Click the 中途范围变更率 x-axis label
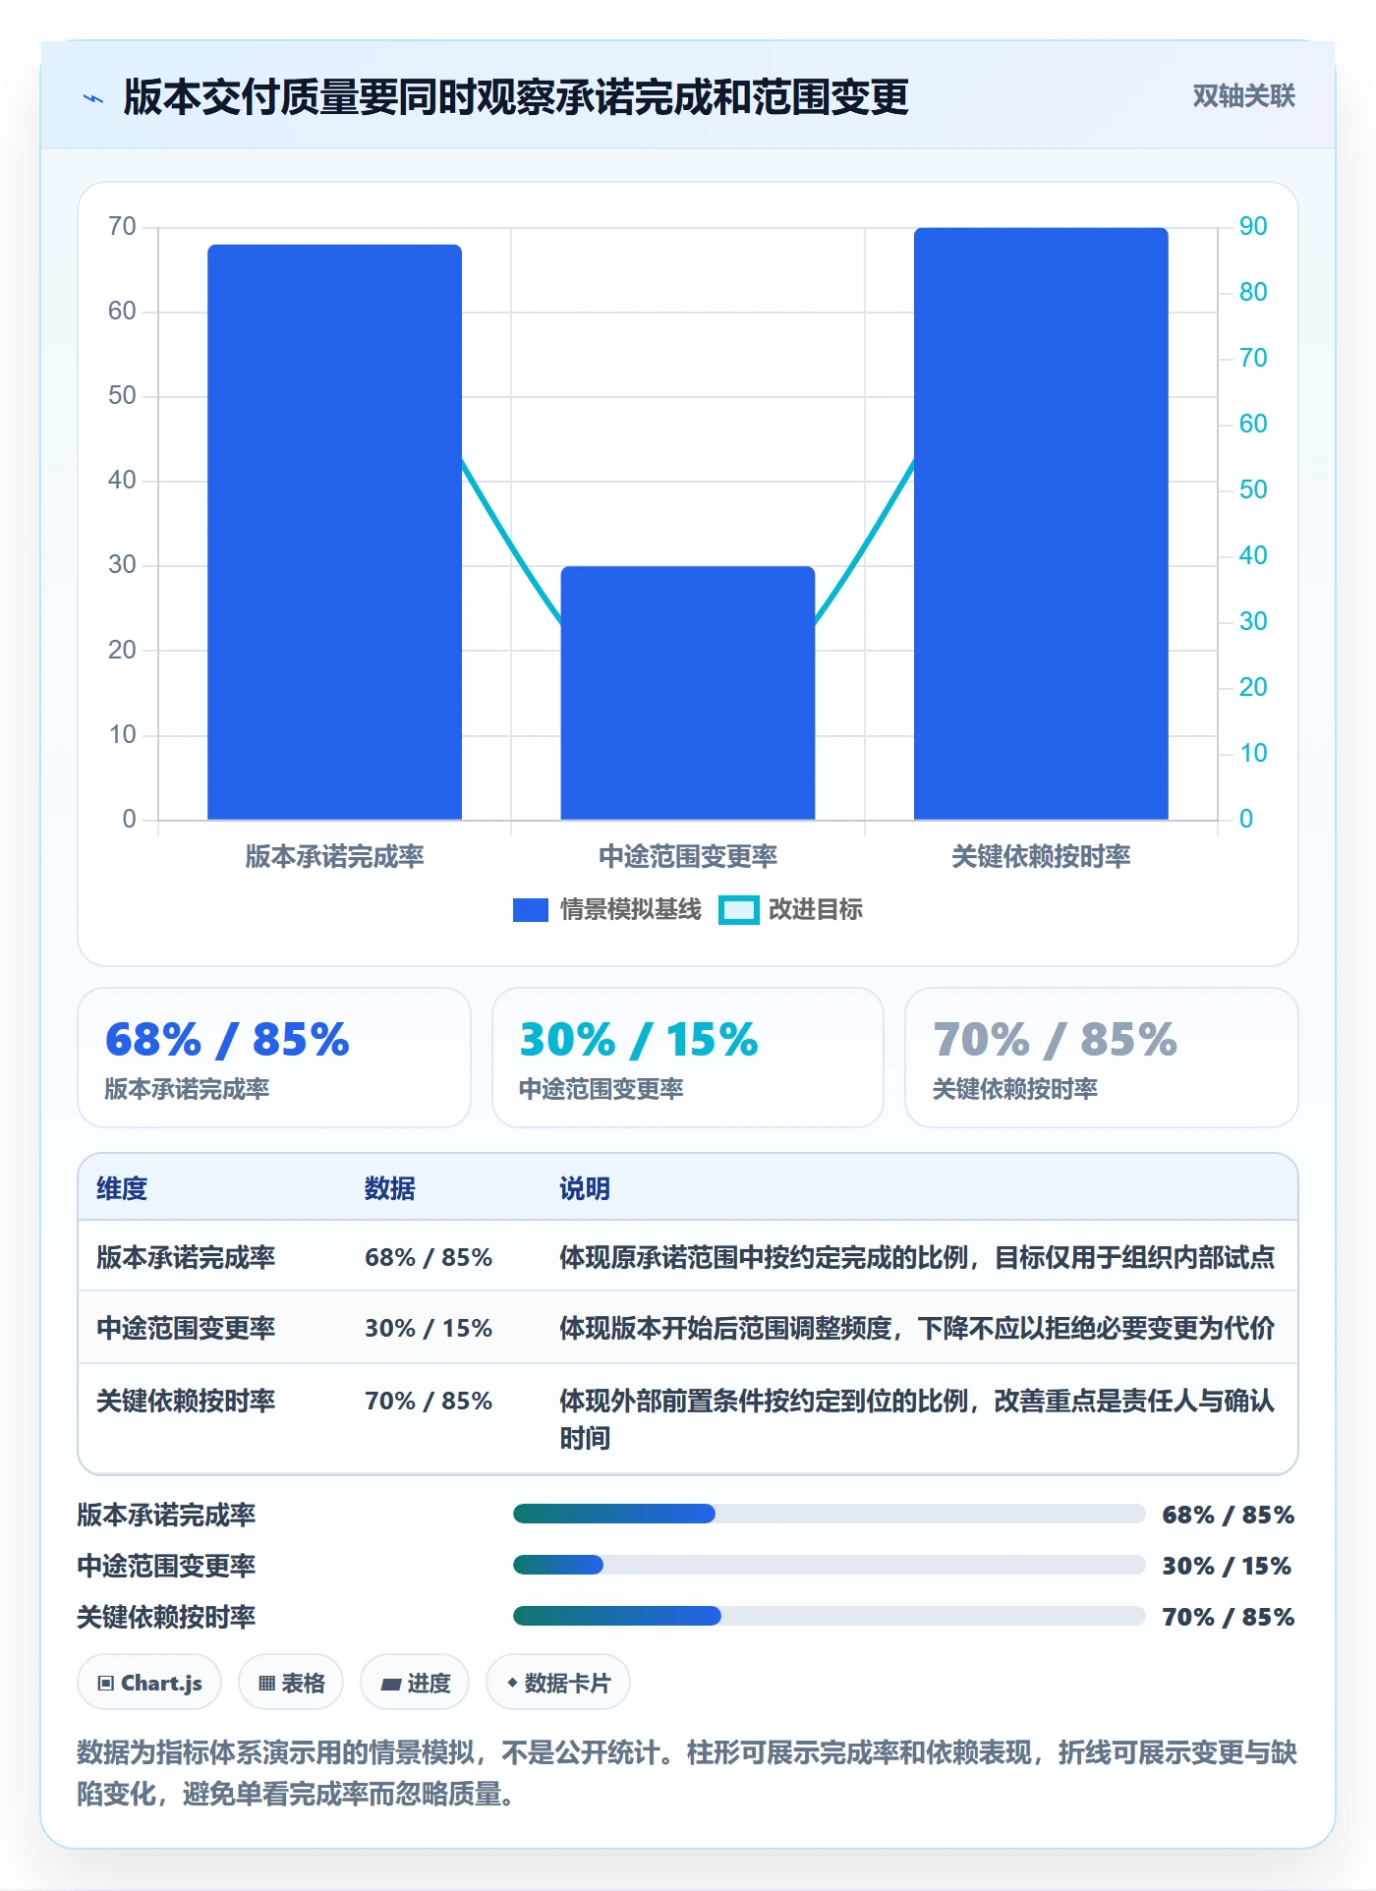This screenshot has width=1376, height=1891. (688, 856)
